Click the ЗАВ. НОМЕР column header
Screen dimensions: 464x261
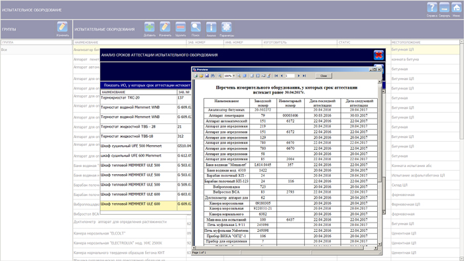[x=205, y=42]
